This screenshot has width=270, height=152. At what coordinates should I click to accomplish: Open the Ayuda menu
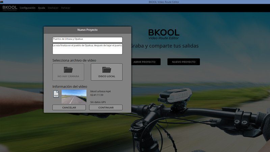click(42, 8)
